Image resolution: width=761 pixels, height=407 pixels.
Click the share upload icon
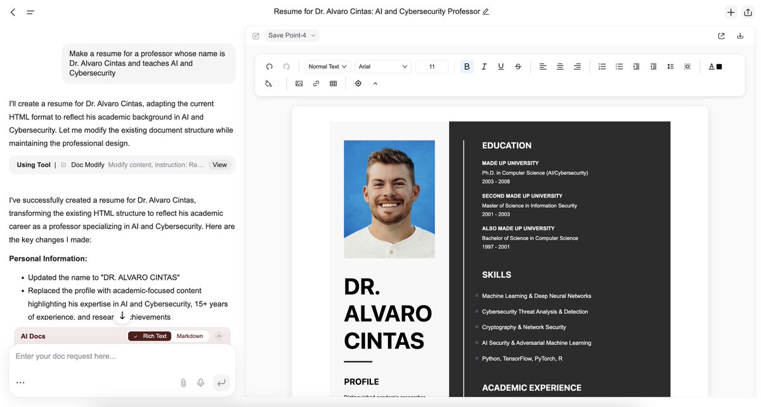(x=748, y=12)
